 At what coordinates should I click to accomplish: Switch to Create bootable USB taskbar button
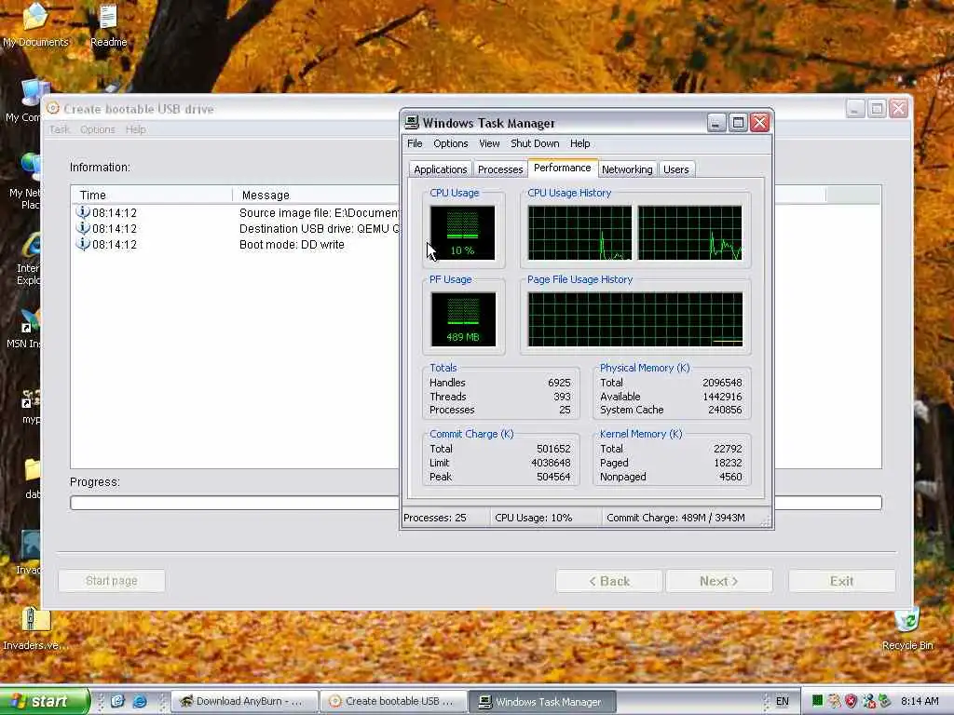[394, 702]
